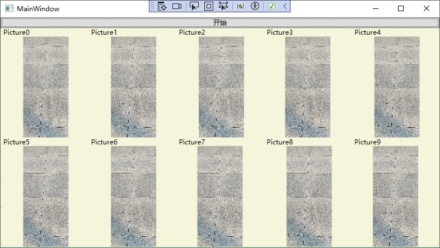Viewport: 440px width, 248px height.
Task: Select the Picture3 image thumbnail
Action: 308,87
